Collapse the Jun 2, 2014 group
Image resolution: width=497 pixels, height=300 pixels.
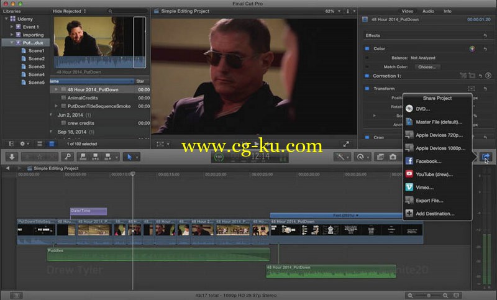click(x=52, y=115)
